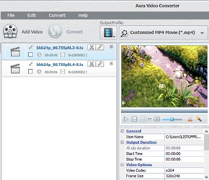Click the Video Codec value x264
Viewport: 209px width, 180px height.
point(184,170)
